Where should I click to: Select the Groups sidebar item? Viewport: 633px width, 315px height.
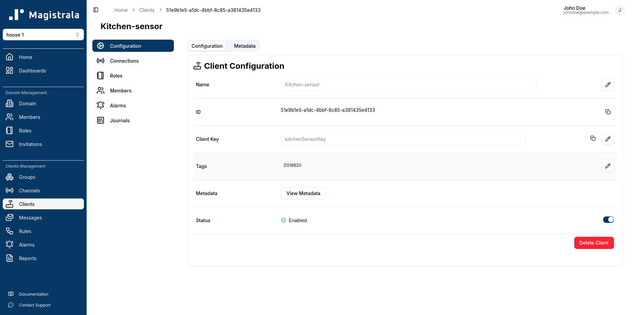[27, 177]
